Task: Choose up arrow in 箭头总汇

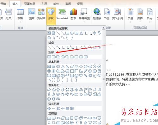Action: coord(58,90)
